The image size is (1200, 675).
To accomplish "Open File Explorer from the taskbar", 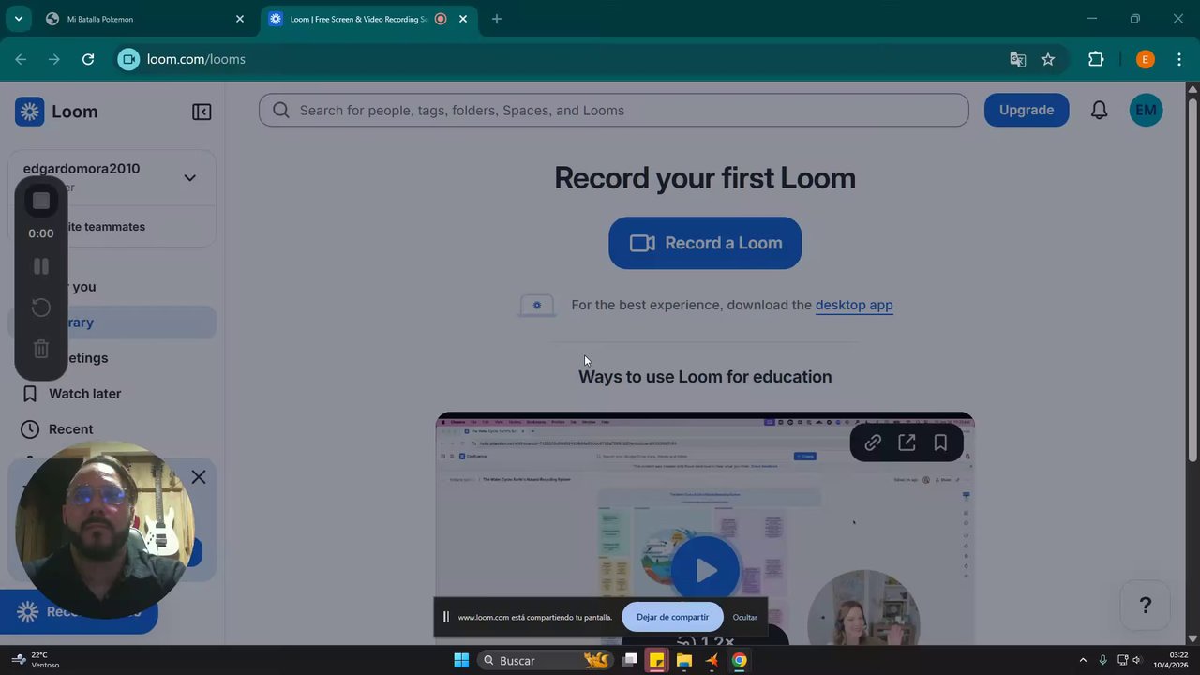I will coord(684,661).
